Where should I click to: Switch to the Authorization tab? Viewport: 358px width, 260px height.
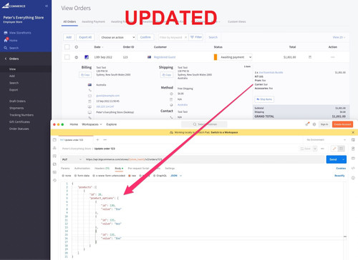(82, 169)
